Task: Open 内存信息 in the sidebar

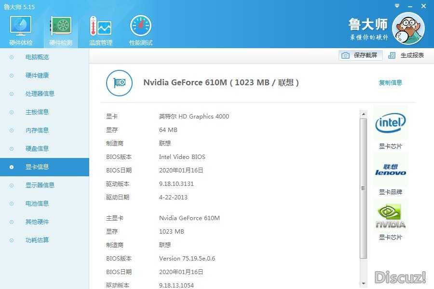Action: coord(44,130)
